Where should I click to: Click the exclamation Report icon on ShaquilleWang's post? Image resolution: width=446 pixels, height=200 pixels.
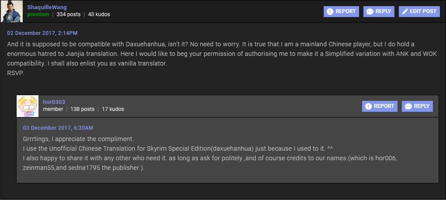tap(330, 11)
